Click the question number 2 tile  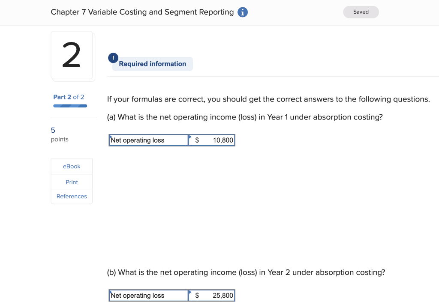tap(72, 55)
